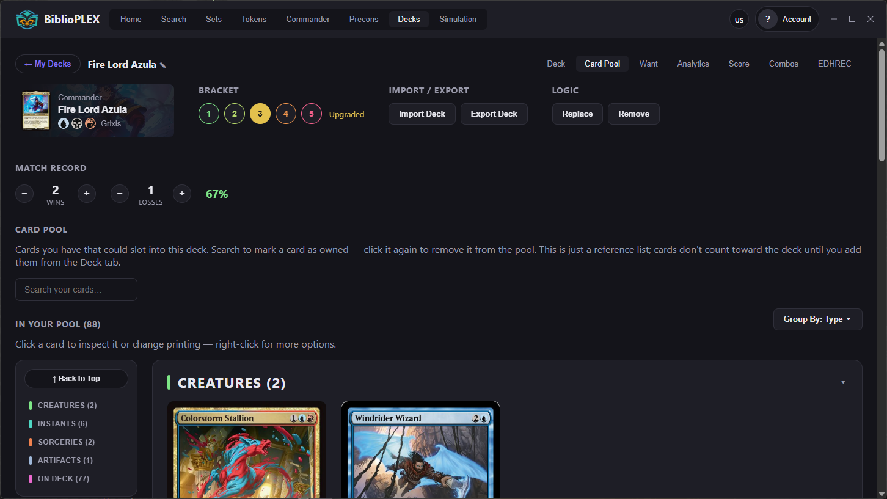Select bracket 4
Image resolution: width=887 pixels, height=499 pixels.
286,114
